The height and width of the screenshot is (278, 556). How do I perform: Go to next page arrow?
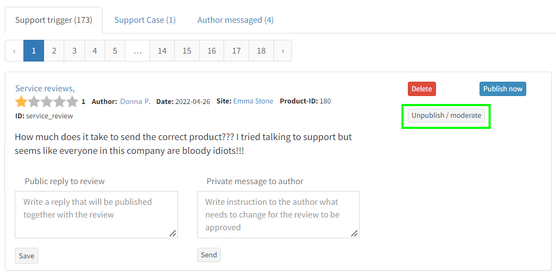coord(283,51)
